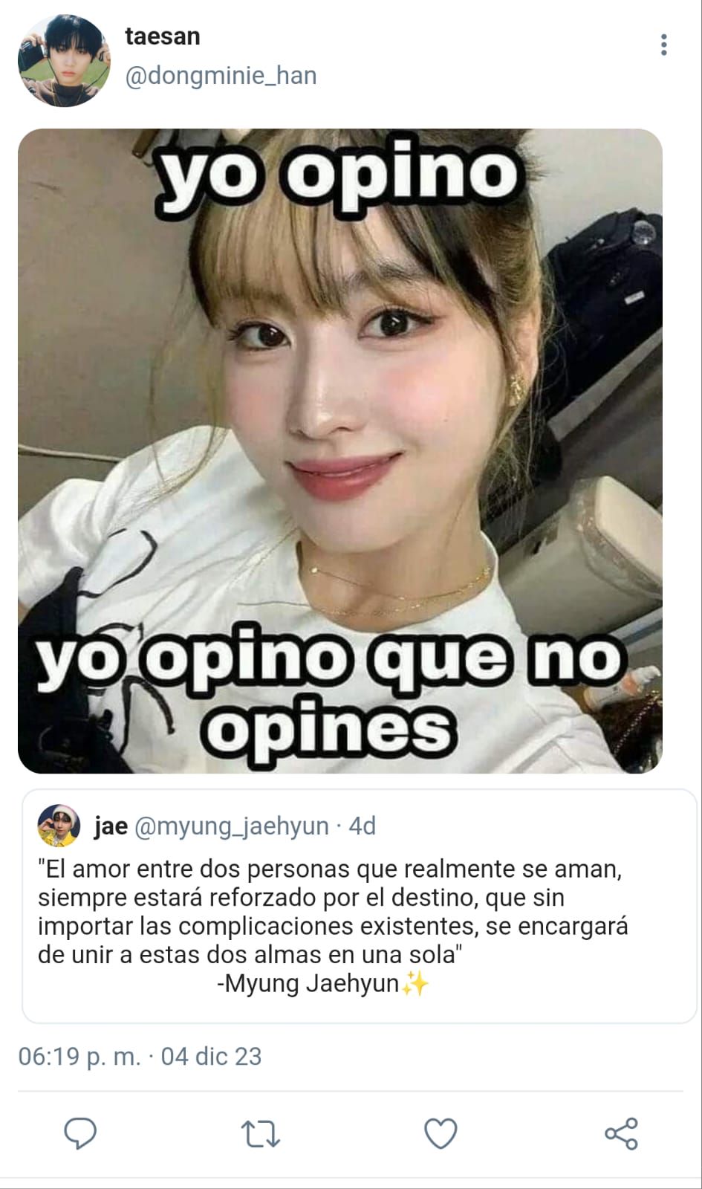Retweet this post with the arrows icon
The height and width of the screenshot is (1189, 702).
point(260,1135)
